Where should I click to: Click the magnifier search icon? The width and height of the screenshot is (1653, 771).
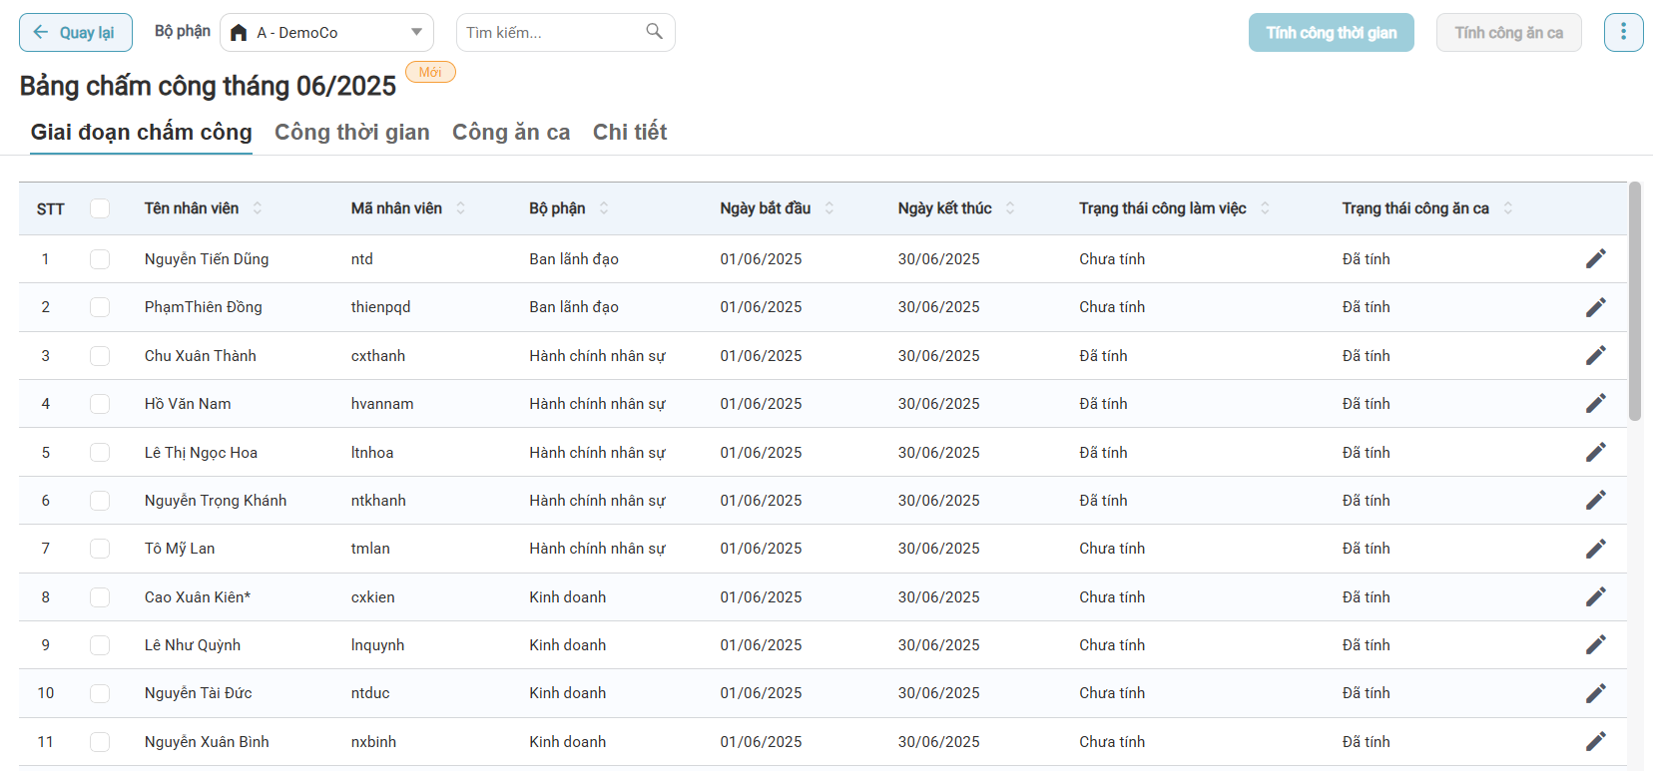tap(654, 32)
